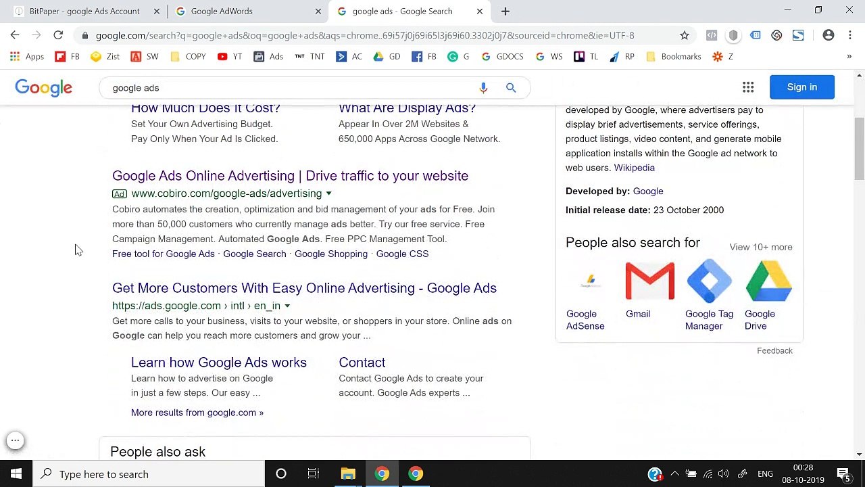Open the SW bookmark

pos(145,57)
